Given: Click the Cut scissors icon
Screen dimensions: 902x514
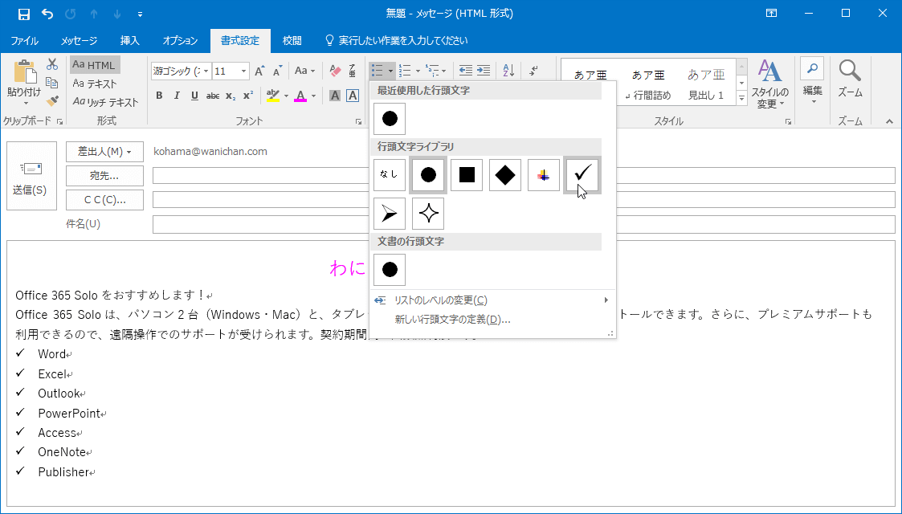Looking at the screenshot, I should click(x=52, y=63).
